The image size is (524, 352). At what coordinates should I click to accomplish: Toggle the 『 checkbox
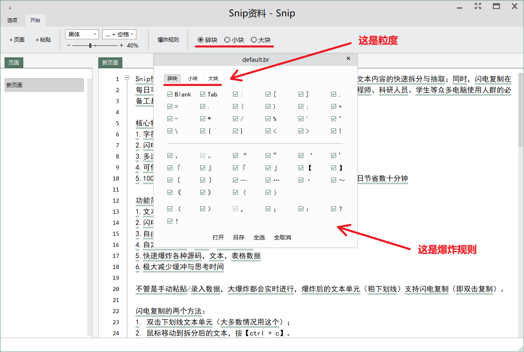pos(170,168)
